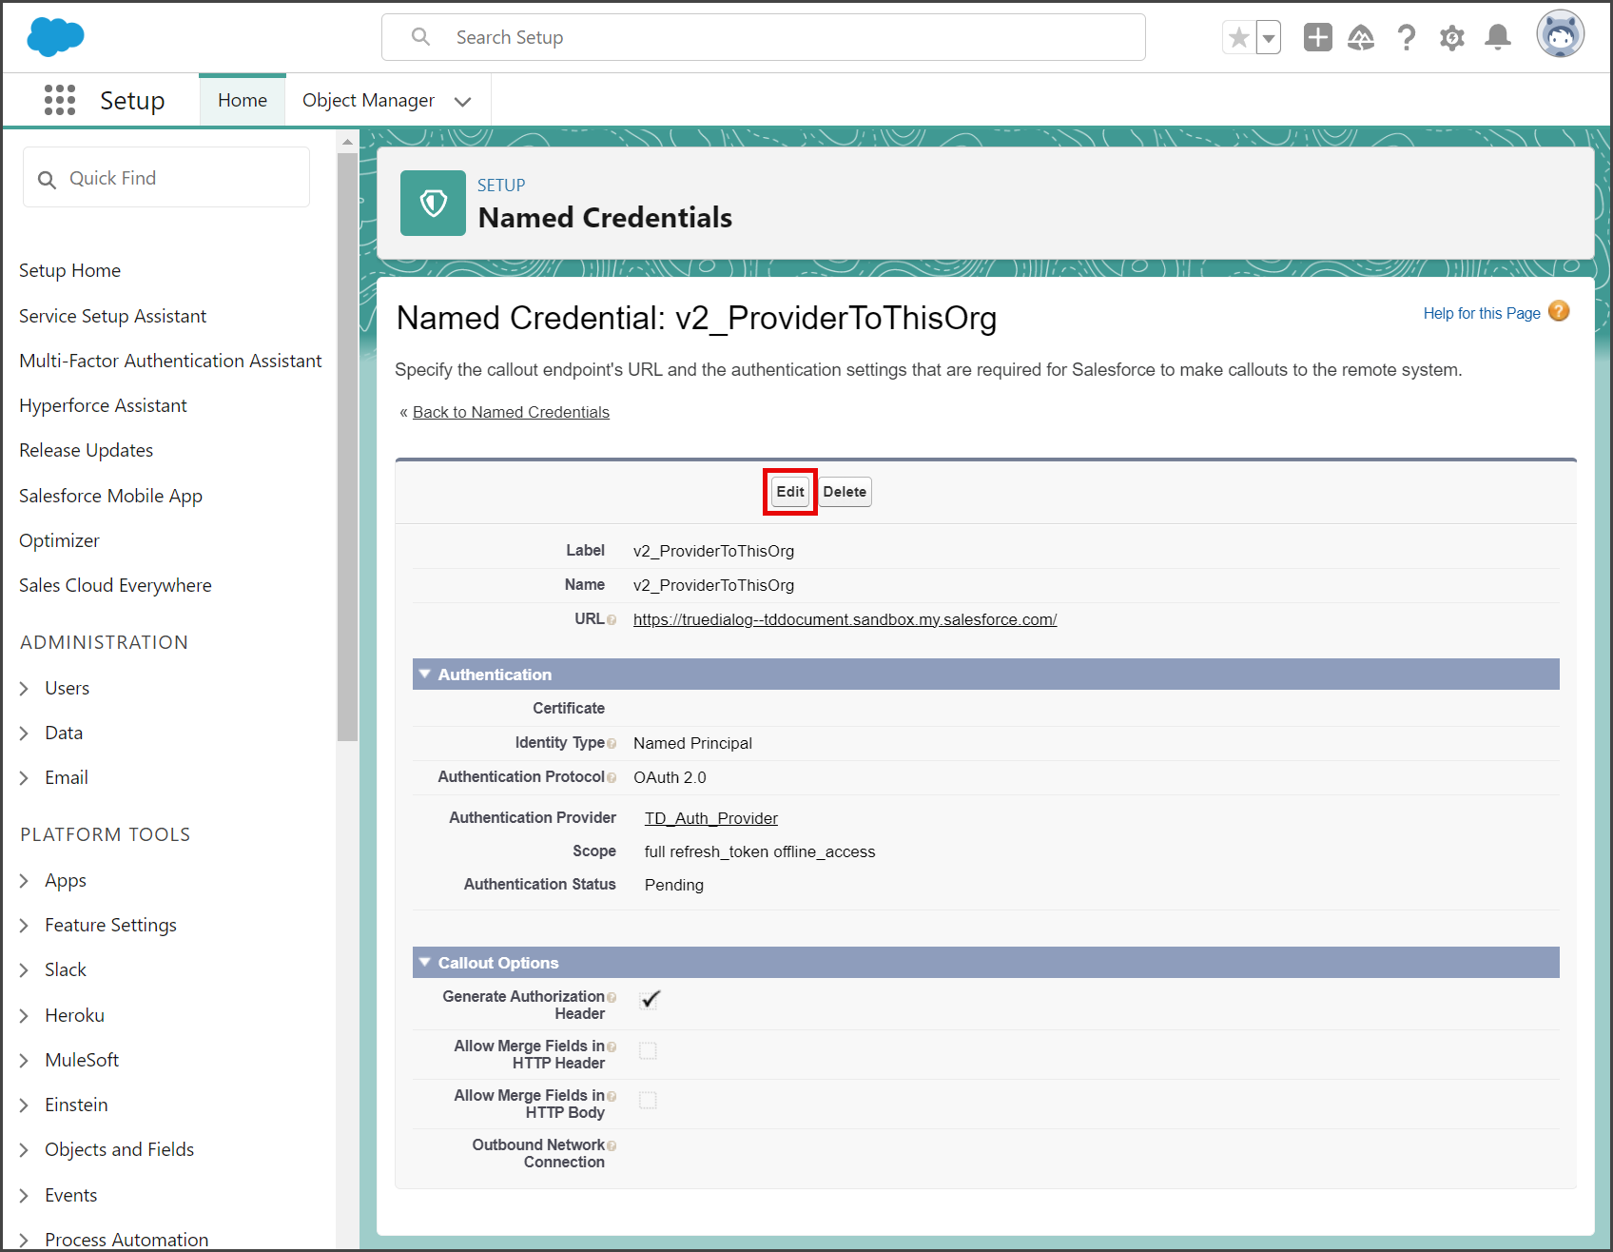Click the Quick Find input field
This screenshot has height=1252, width=1613.
(166, 178)
